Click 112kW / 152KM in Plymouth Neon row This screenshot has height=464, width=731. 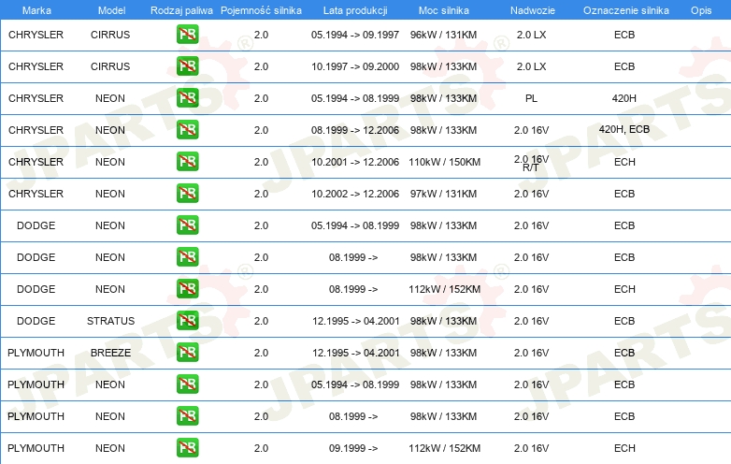(444, 448)
